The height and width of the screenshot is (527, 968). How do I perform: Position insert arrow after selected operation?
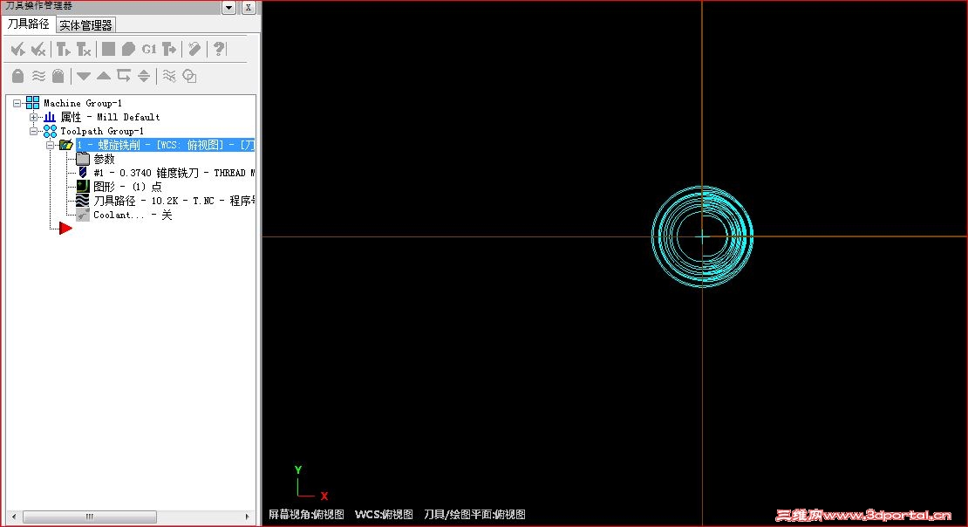[124, 75]
